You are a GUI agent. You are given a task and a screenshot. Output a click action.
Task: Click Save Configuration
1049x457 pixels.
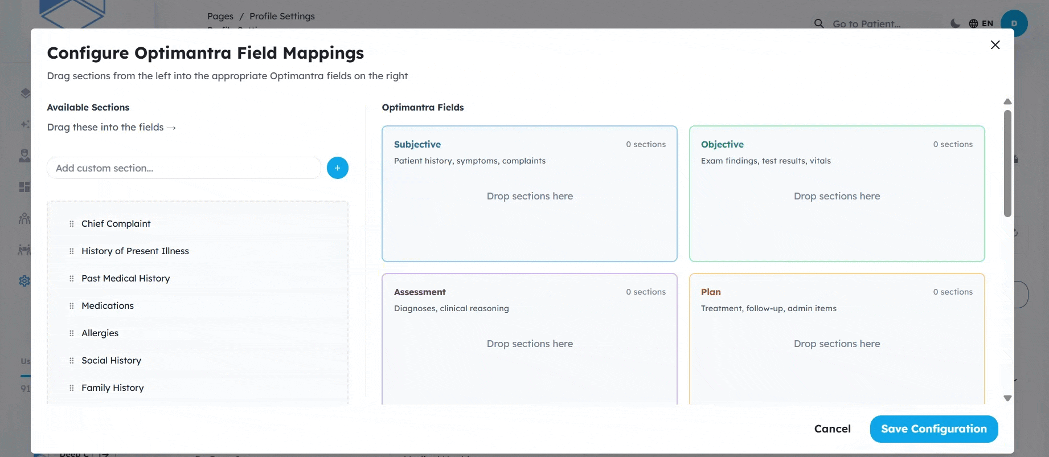(934, 429)
